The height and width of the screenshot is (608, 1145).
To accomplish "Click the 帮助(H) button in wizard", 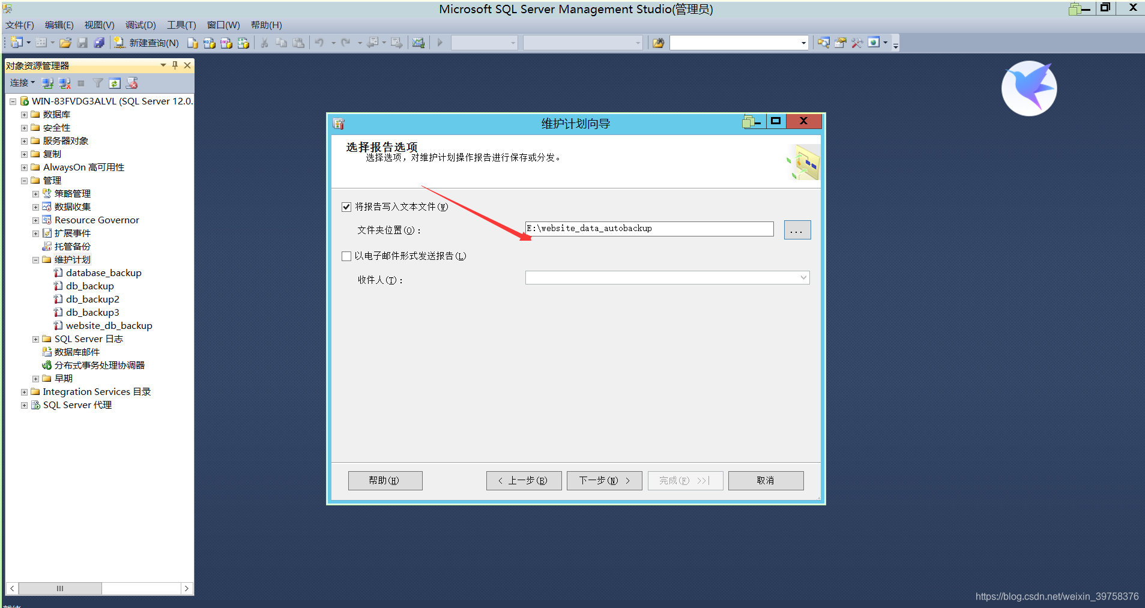I will tap(385, 481).
